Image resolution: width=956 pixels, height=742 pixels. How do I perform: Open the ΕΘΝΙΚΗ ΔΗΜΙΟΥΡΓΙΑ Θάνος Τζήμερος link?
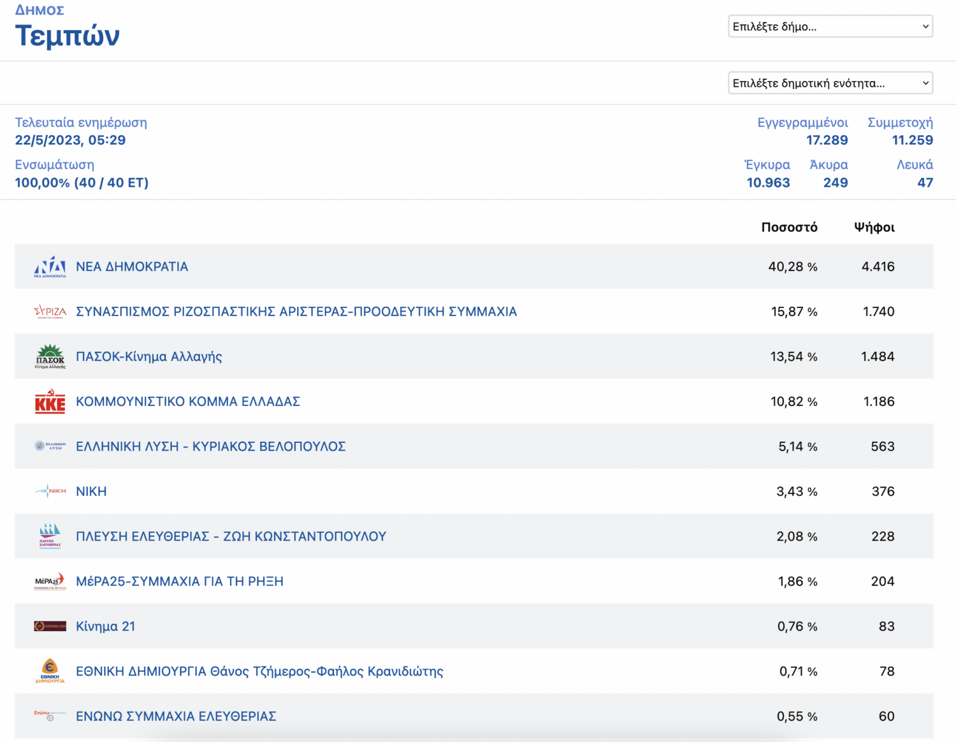point(259,671)
